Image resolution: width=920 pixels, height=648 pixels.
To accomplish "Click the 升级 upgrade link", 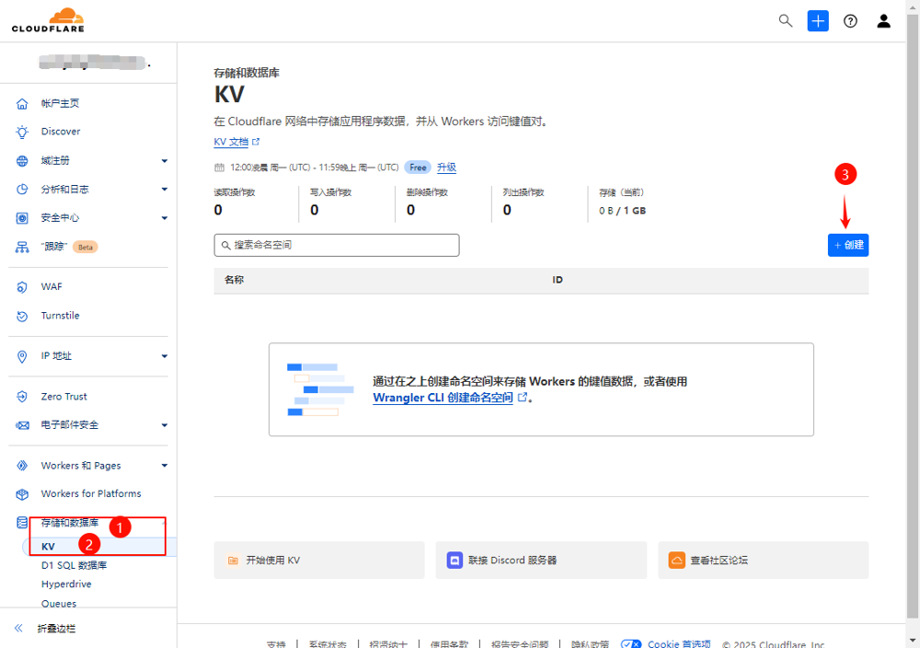I will (446, 168).
